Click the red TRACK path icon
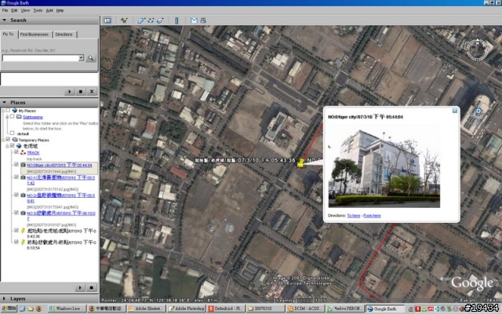Screen dimensions: 502x314 [23, 153]
